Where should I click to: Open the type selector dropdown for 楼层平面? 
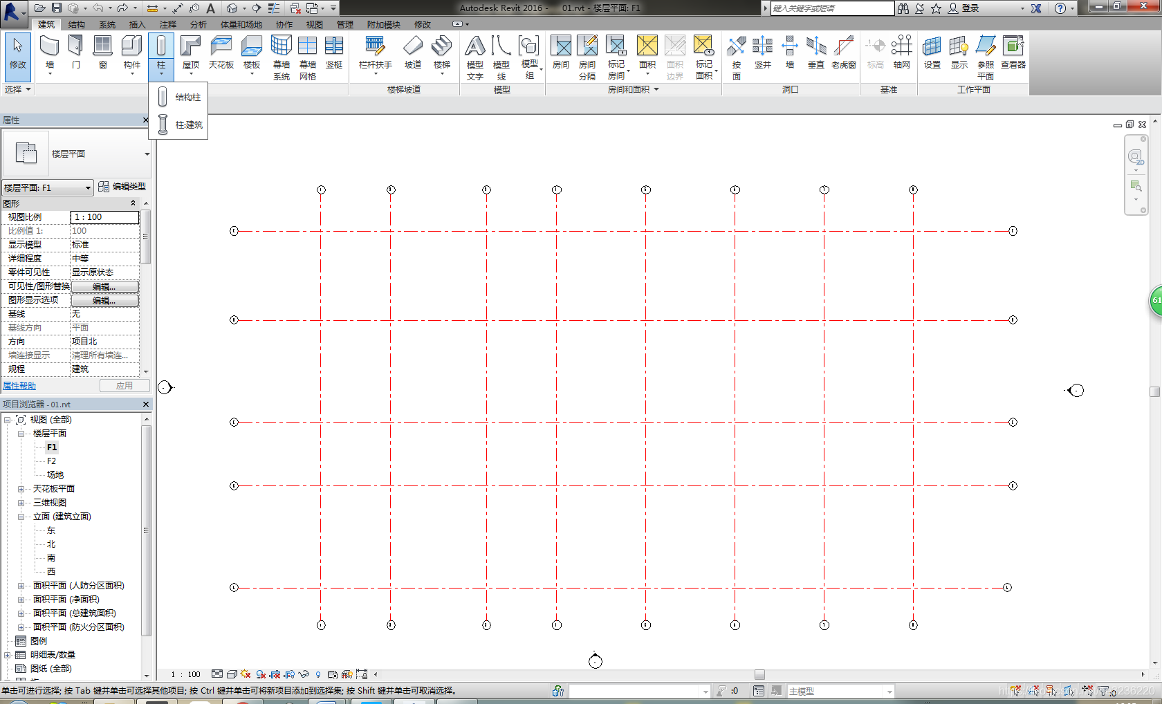click(147, 154)
